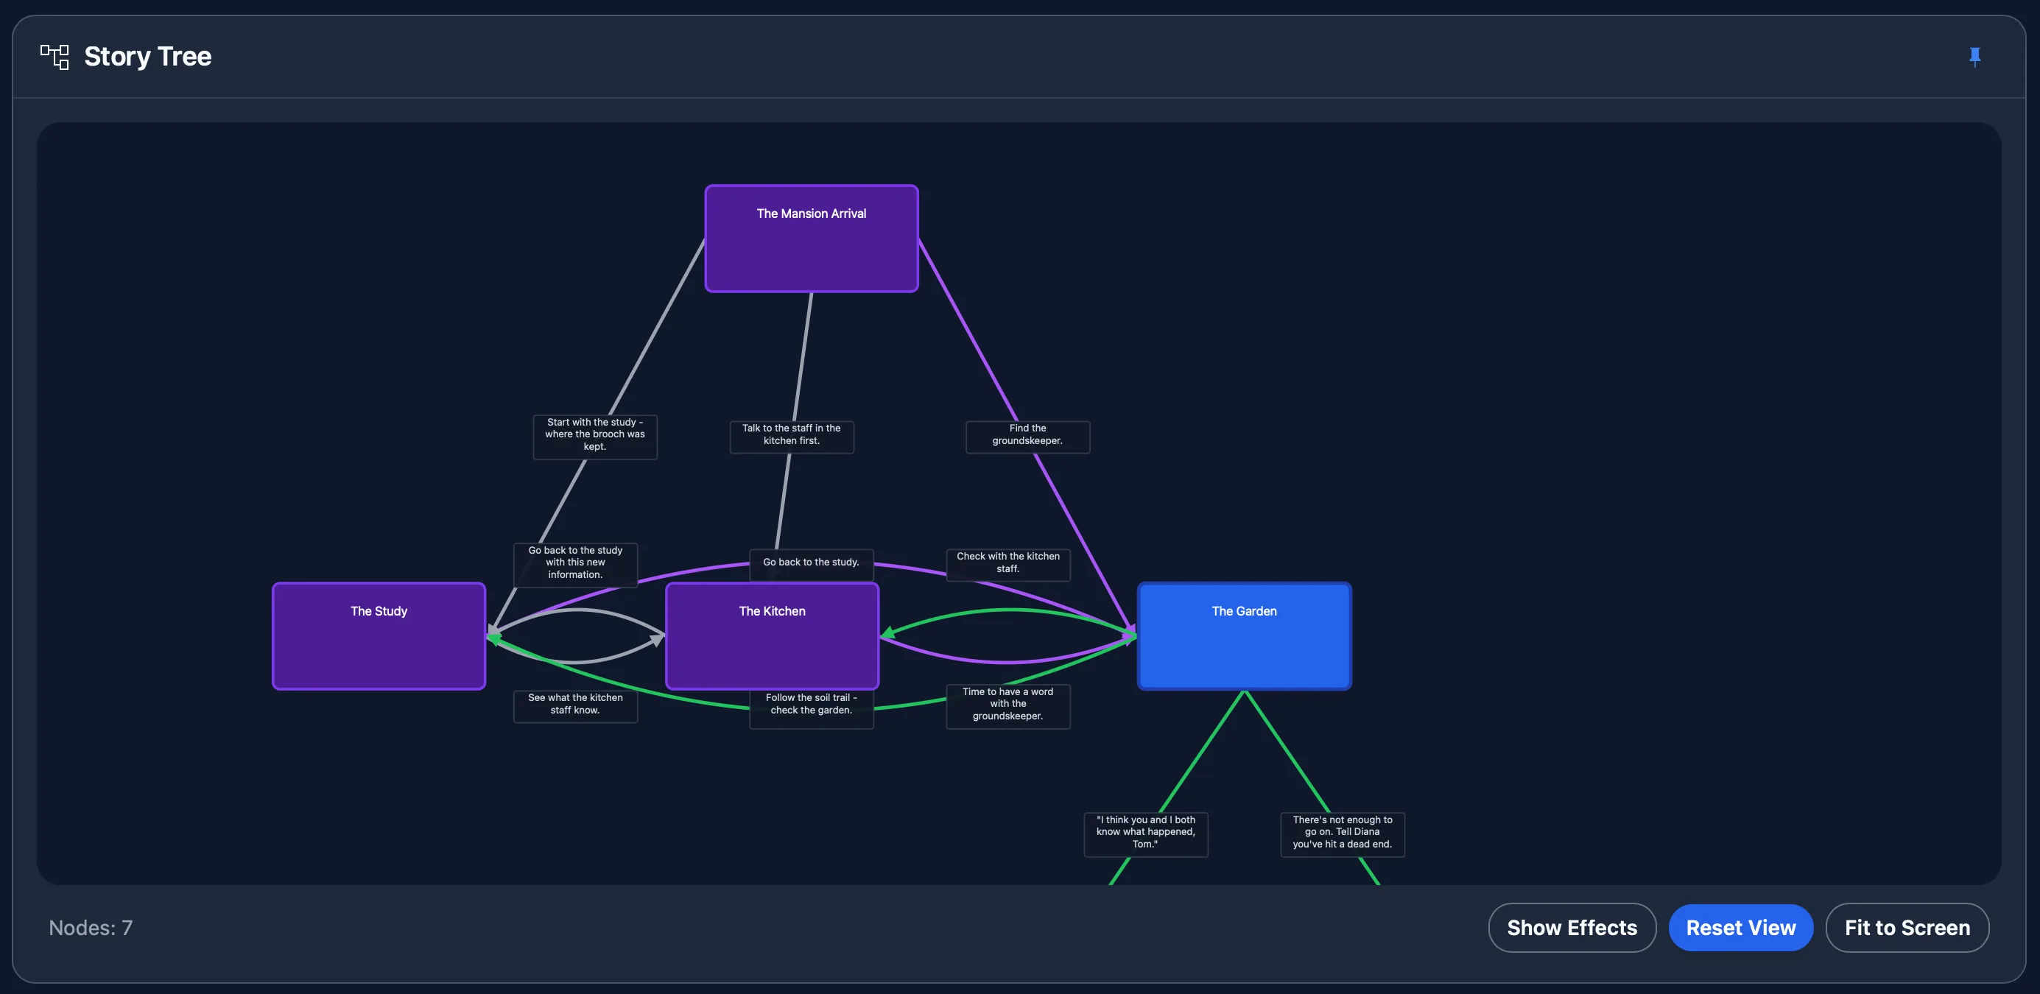This screenshot has width=2040, height=994.
Task: Click the blue pin icon in header
Action: pyautogui.click(x=1974, y=56)
